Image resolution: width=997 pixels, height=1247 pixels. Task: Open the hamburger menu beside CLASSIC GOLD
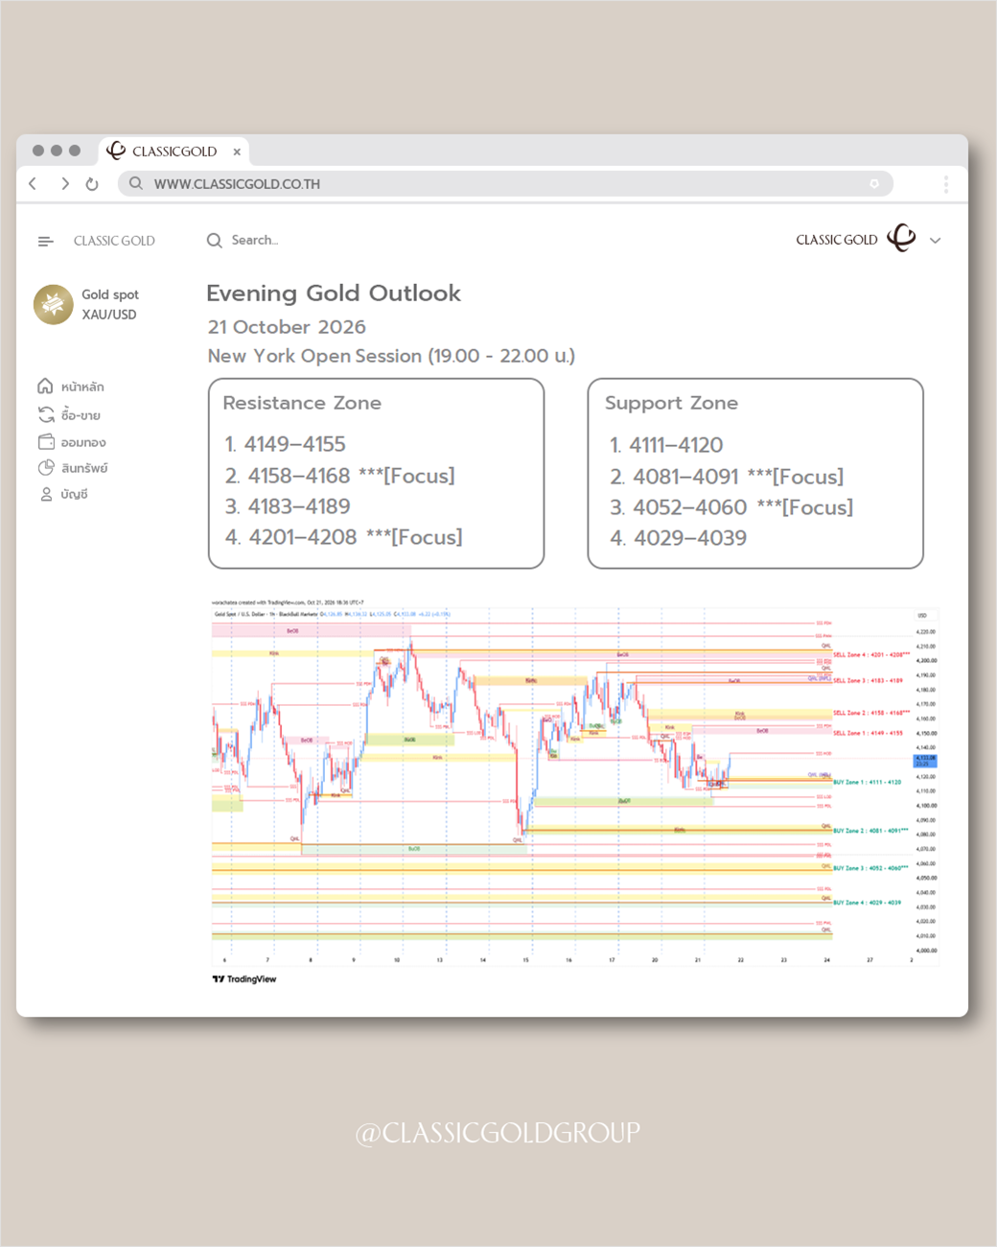[x=45, y=241]
